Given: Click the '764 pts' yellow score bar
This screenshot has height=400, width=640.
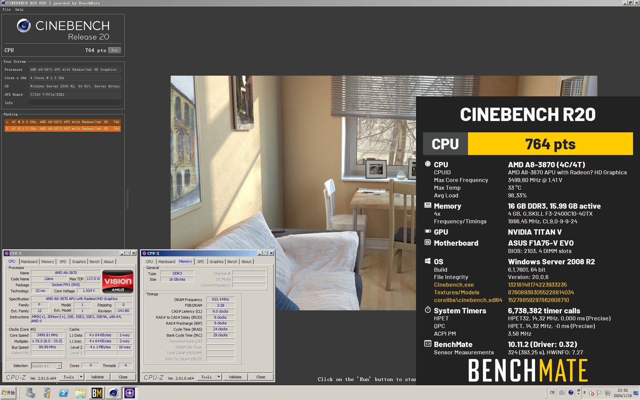Looking at the screenshot, I should pyautogui.click(x=550, y=144).
